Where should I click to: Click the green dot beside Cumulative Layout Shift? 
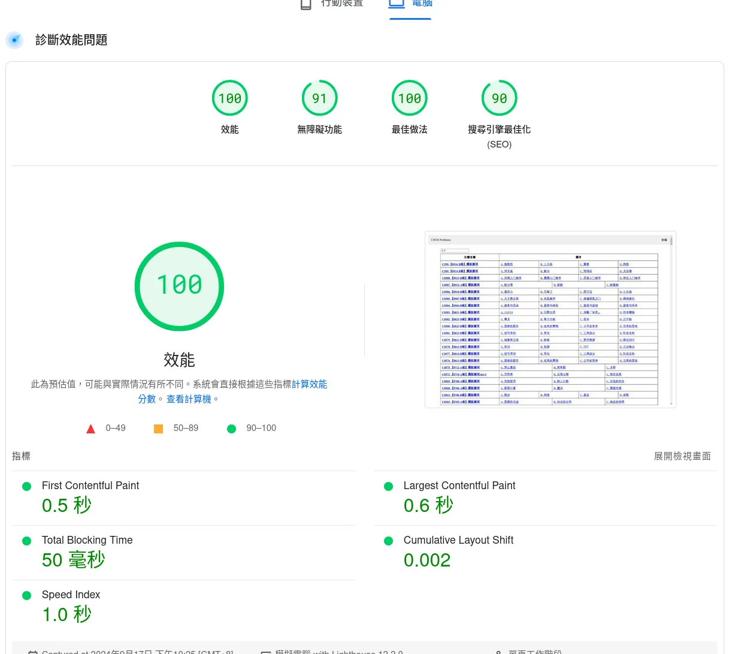point(388,541)
